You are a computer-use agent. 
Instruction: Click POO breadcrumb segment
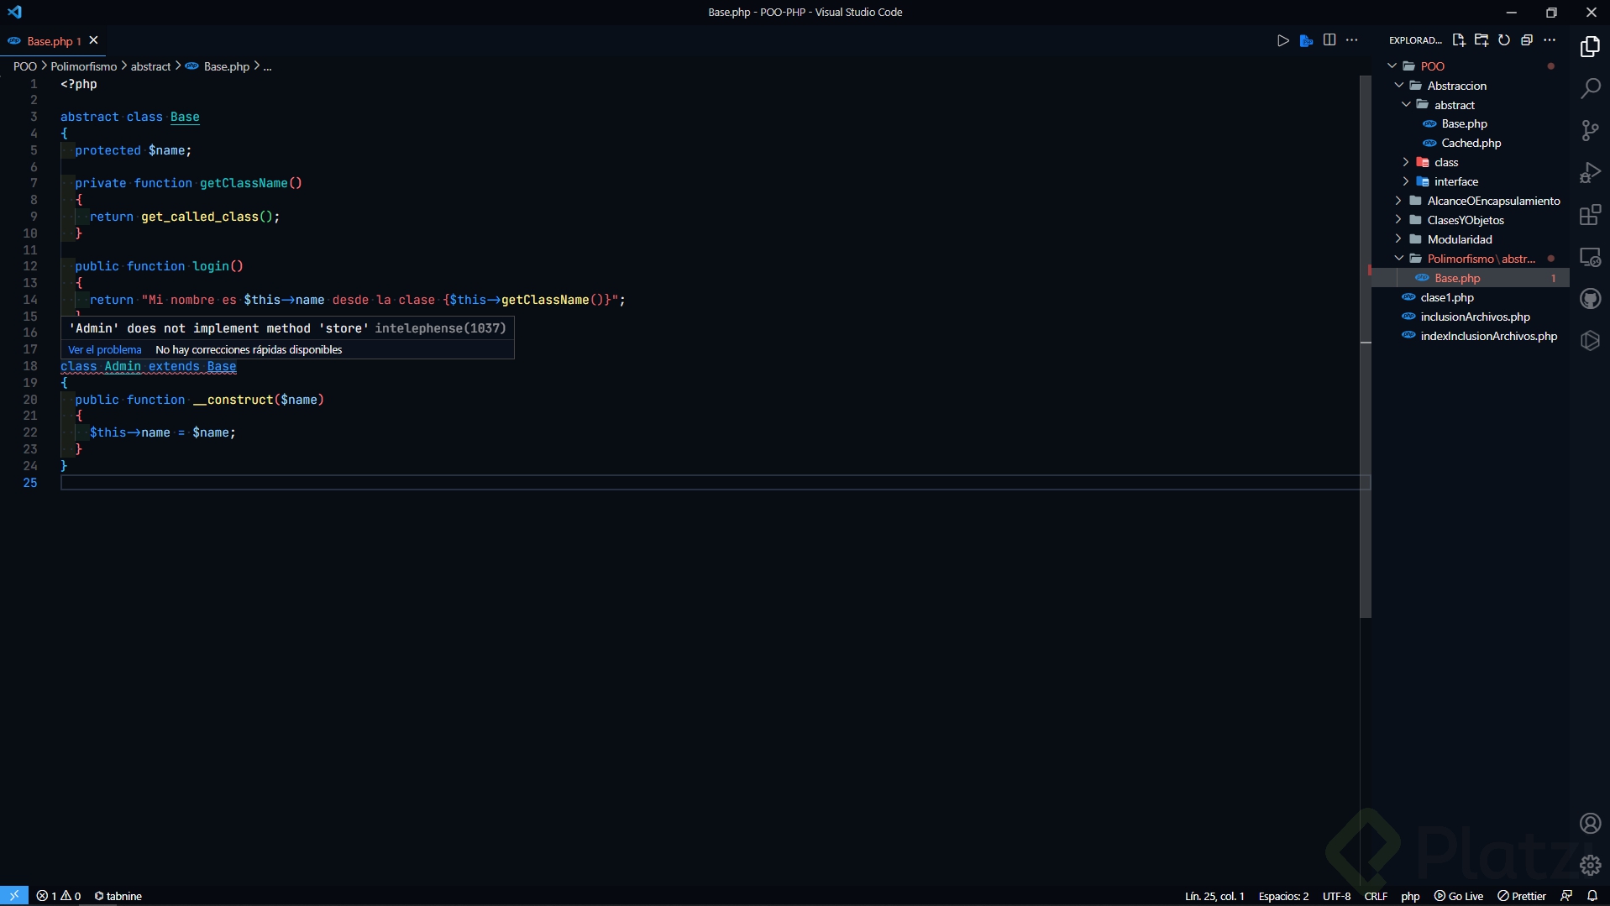[x=25, y=66]
